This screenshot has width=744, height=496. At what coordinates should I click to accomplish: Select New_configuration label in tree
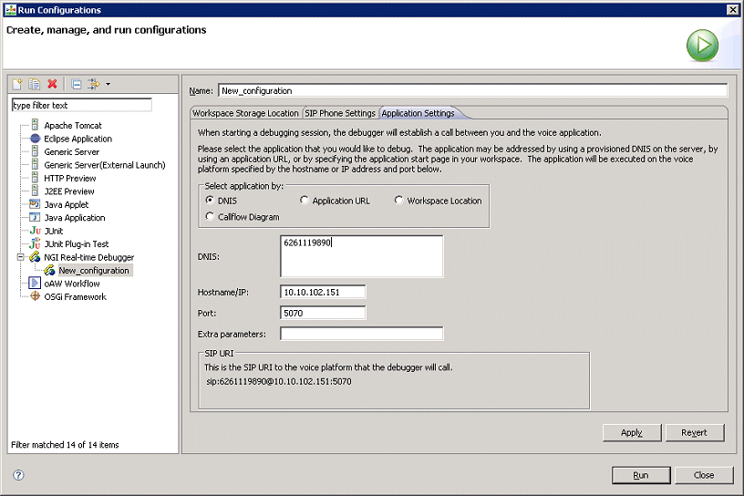(94, 271)
